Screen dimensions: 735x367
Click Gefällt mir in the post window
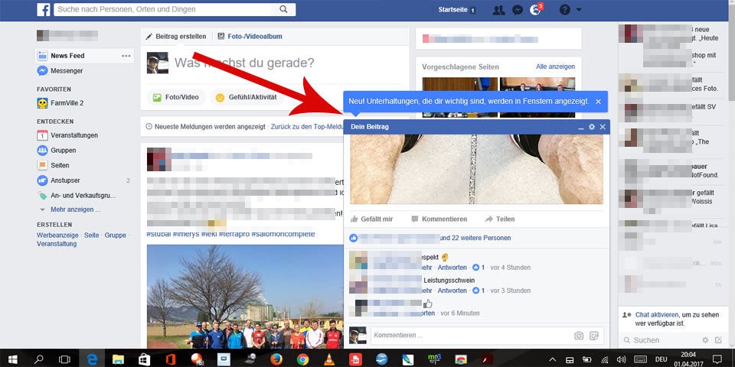372,219
